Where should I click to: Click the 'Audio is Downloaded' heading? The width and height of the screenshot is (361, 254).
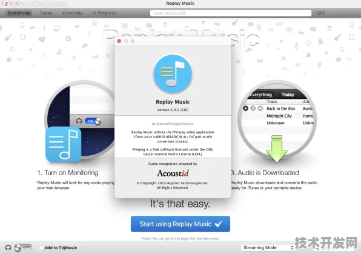click(x=265, y=173)
